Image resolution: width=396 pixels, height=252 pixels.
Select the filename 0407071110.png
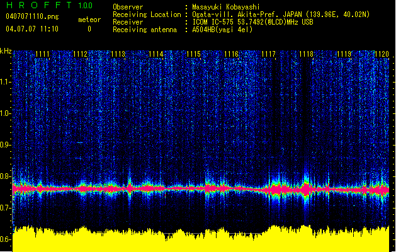click(32, 16)
